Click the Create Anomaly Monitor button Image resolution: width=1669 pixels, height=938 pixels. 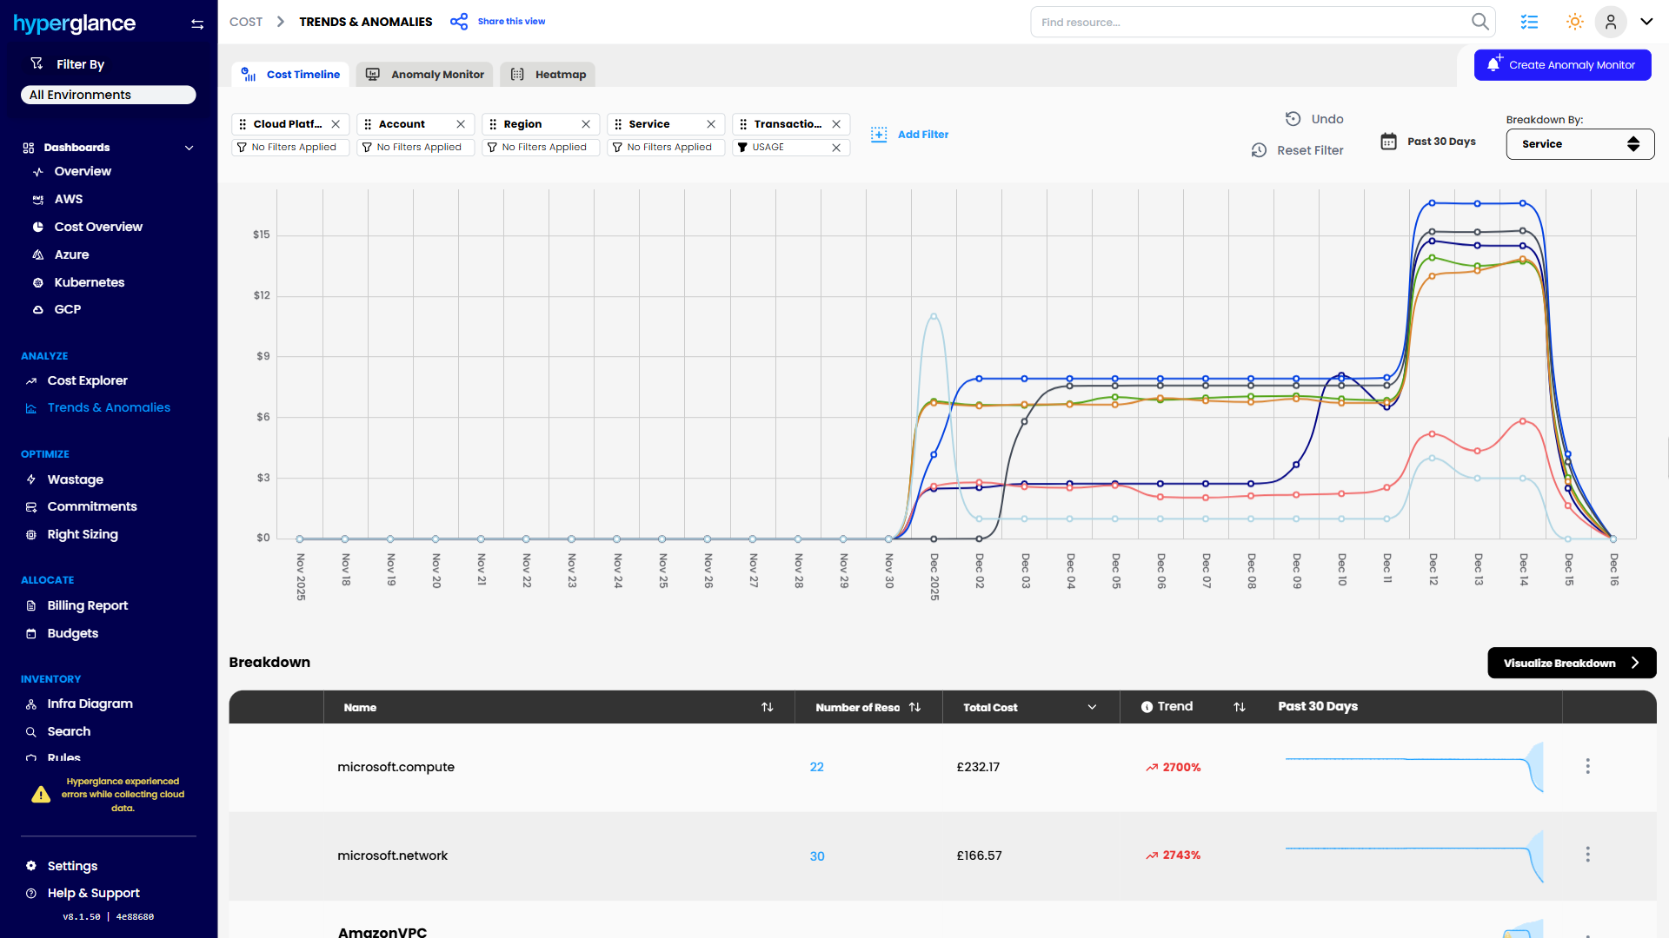point(1562,65)
